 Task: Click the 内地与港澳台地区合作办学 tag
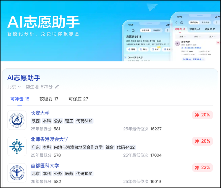[78, 147]
